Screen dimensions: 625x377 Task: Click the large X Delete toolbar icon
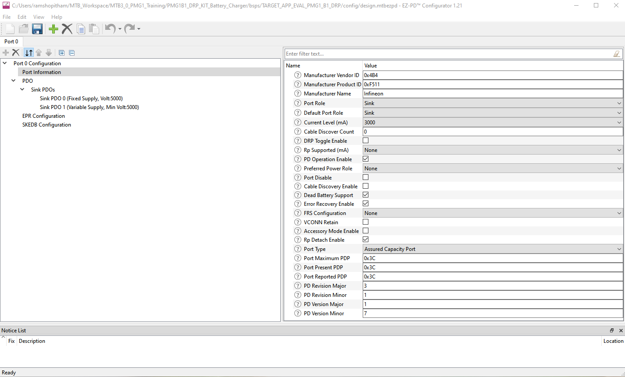pyautogui.click(x=67, y=29)
